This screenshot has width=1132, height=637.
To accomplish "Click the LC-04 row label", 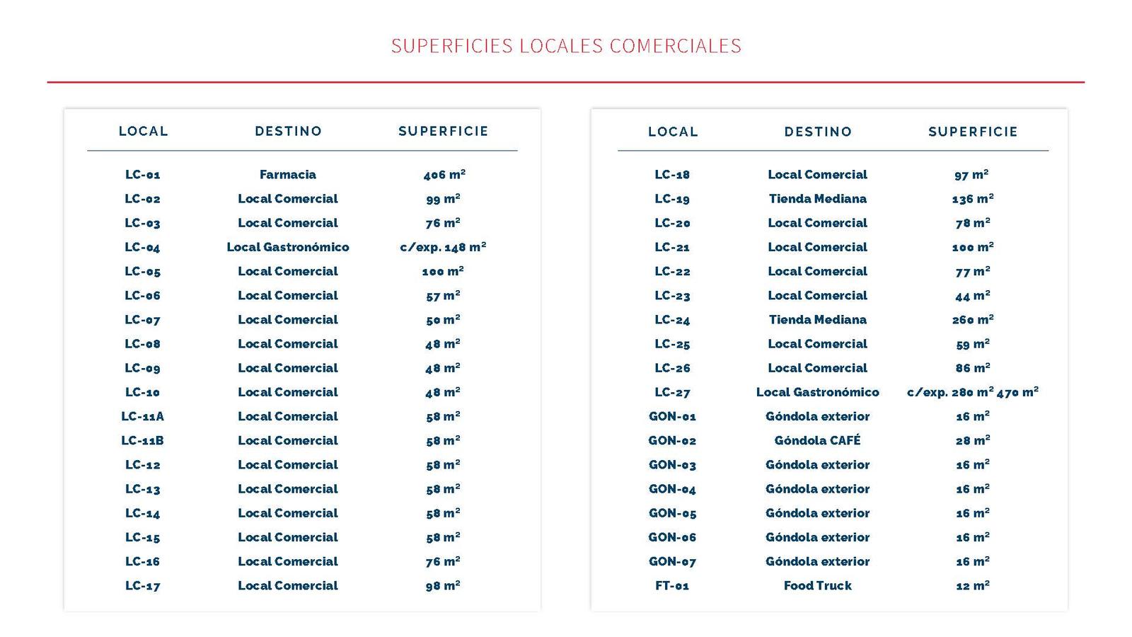I will point(143,248).
